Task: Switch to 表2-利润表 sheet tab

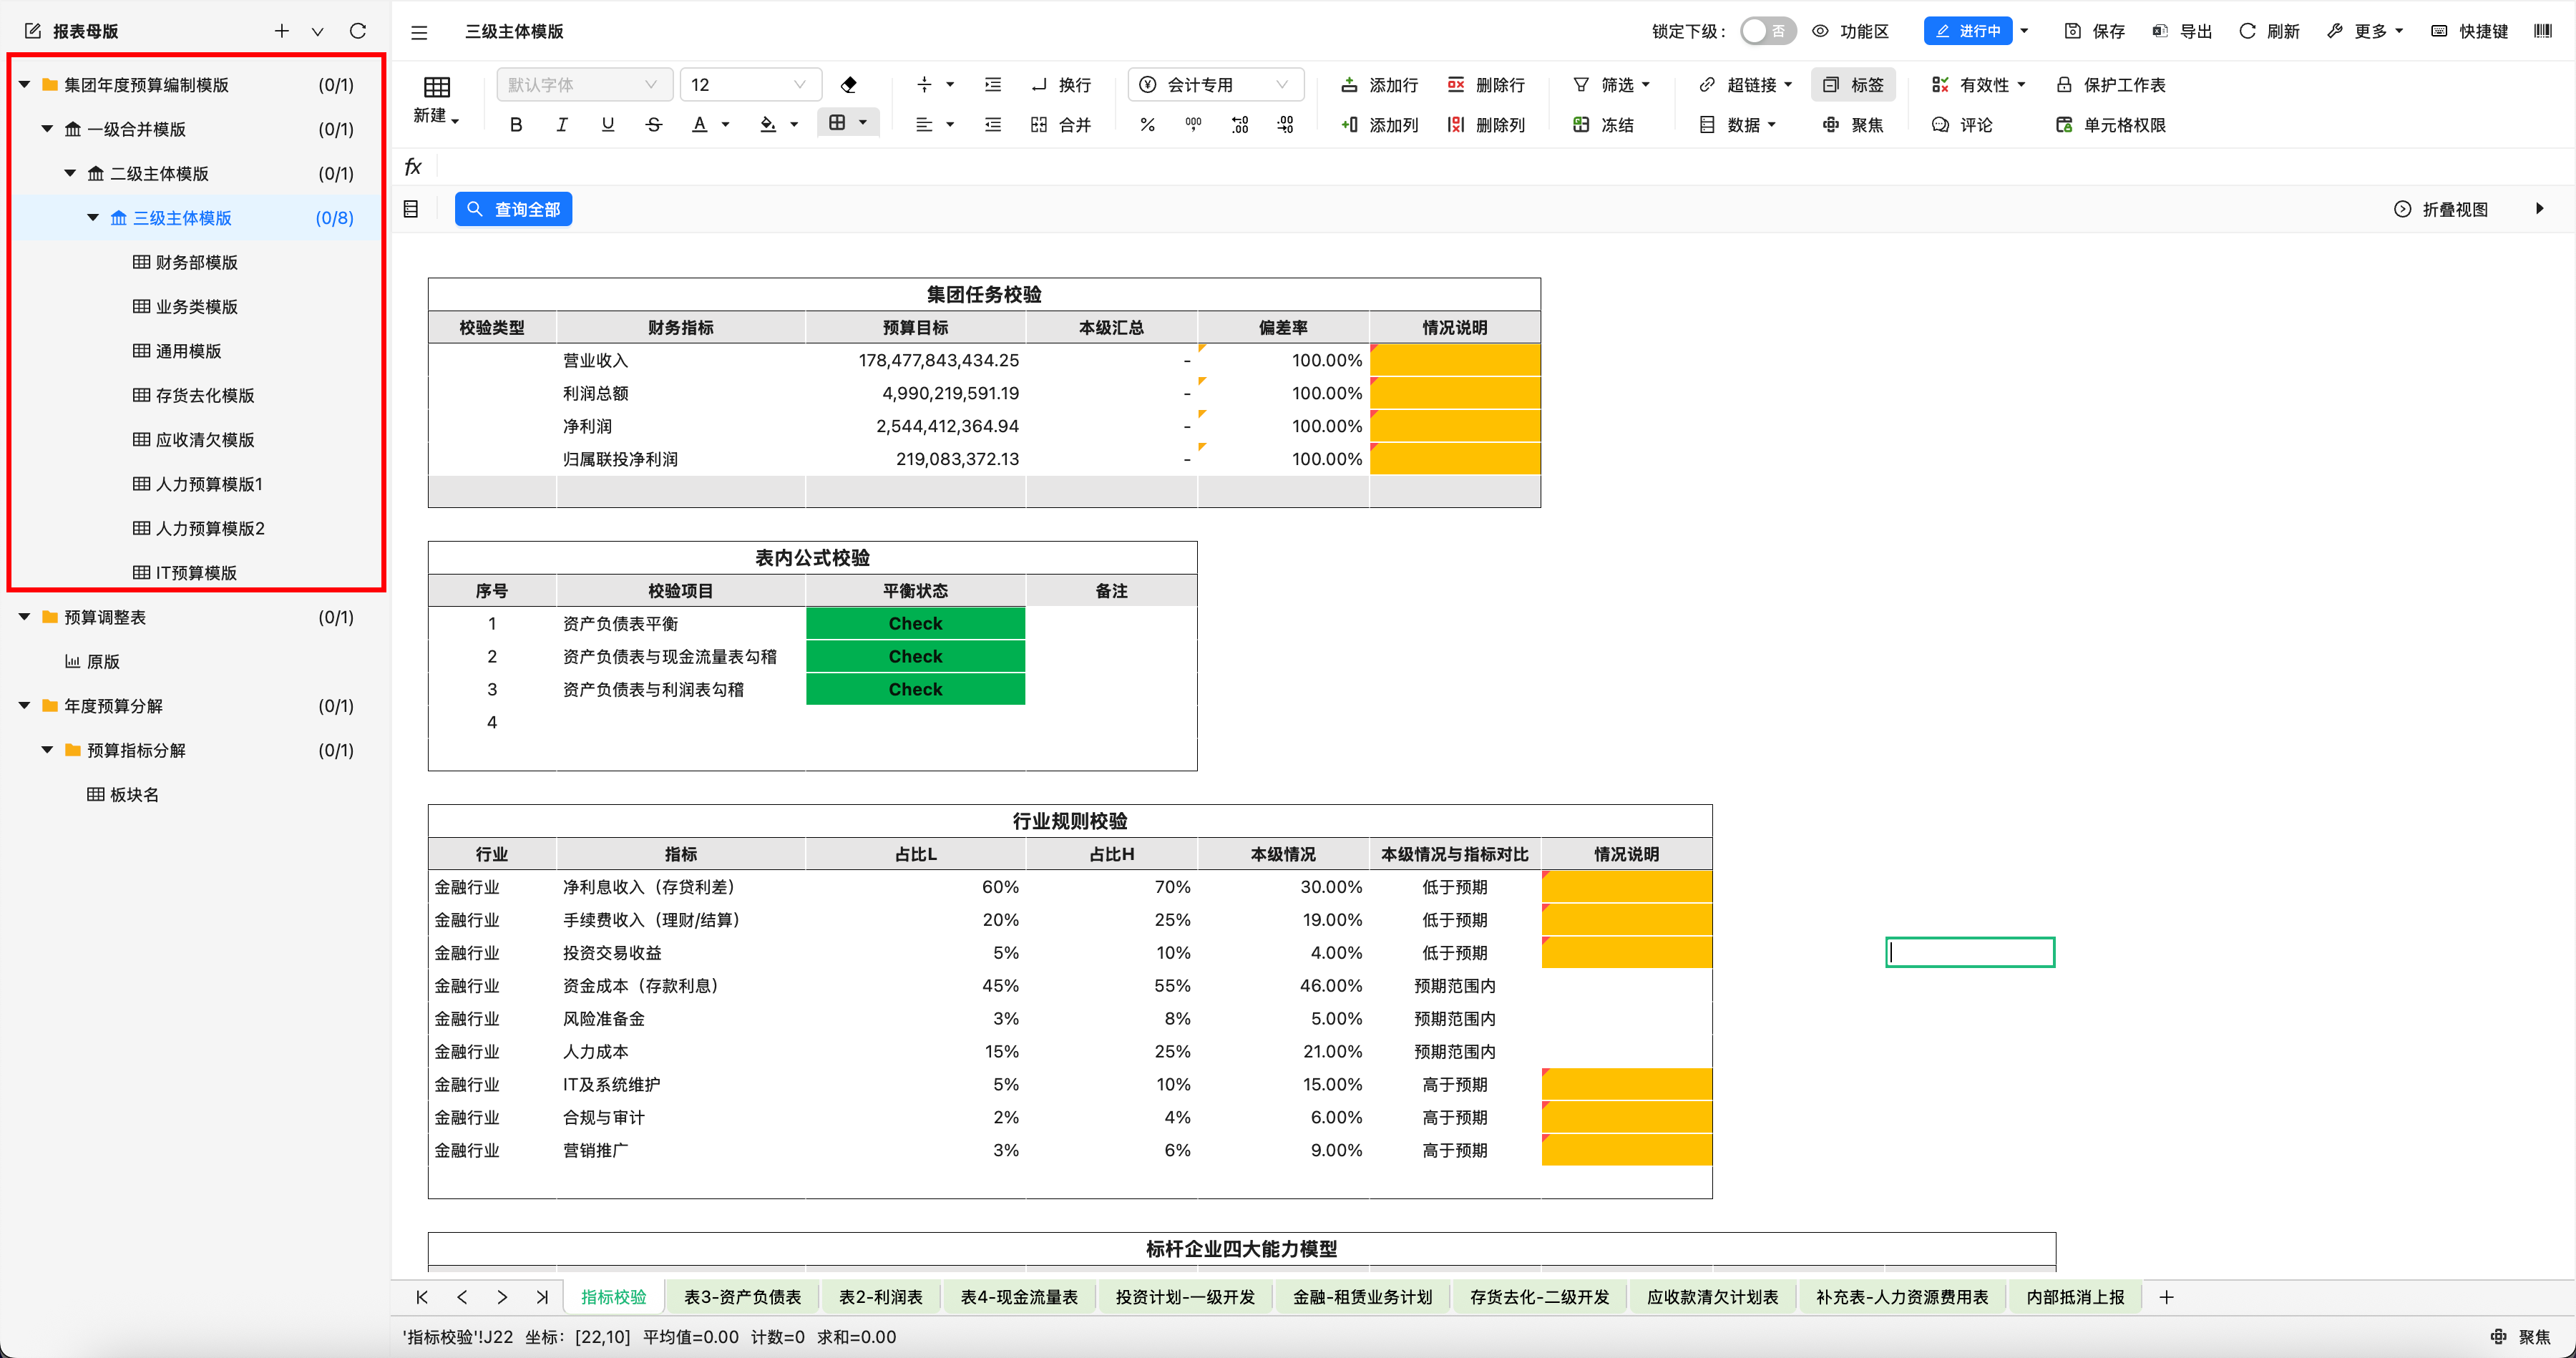Action: click(x=880, y=1297)
